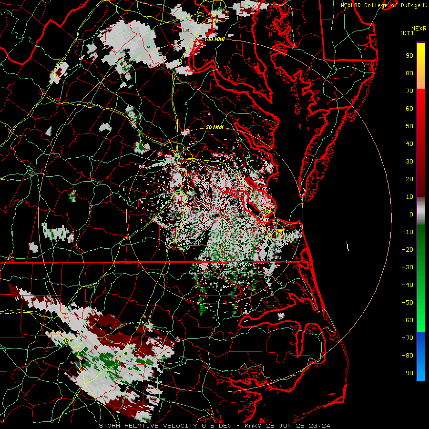Click the 60 value on velocity scale

click(x=409, y=108)
